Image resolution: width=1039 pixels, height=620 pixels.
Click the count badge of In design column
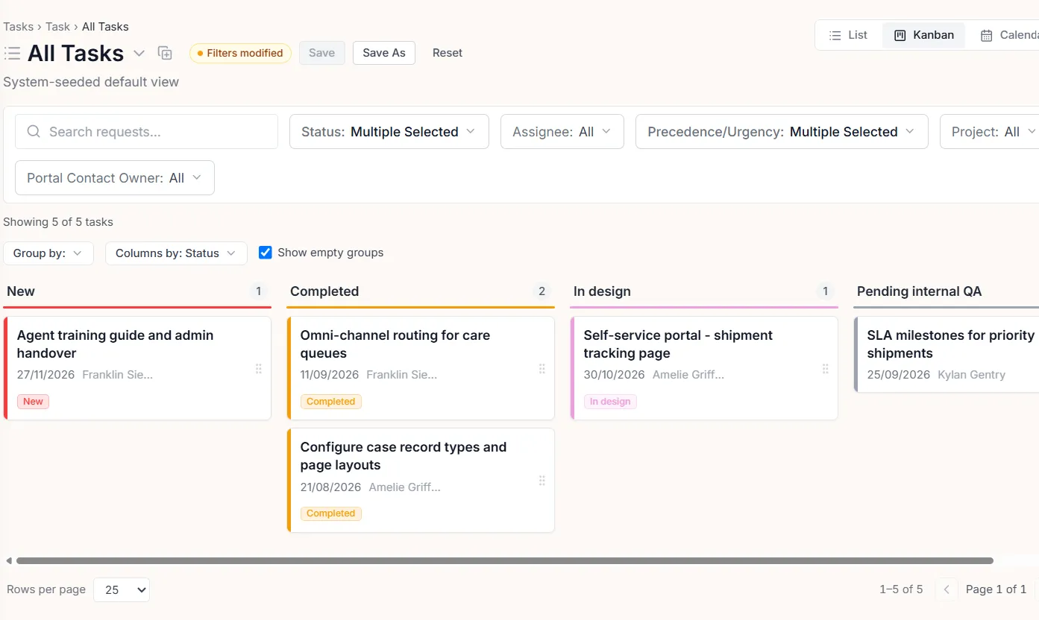coord(825,291)
